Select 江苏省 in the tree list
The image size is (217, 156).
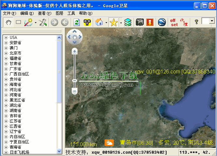[x=15, y=121]
